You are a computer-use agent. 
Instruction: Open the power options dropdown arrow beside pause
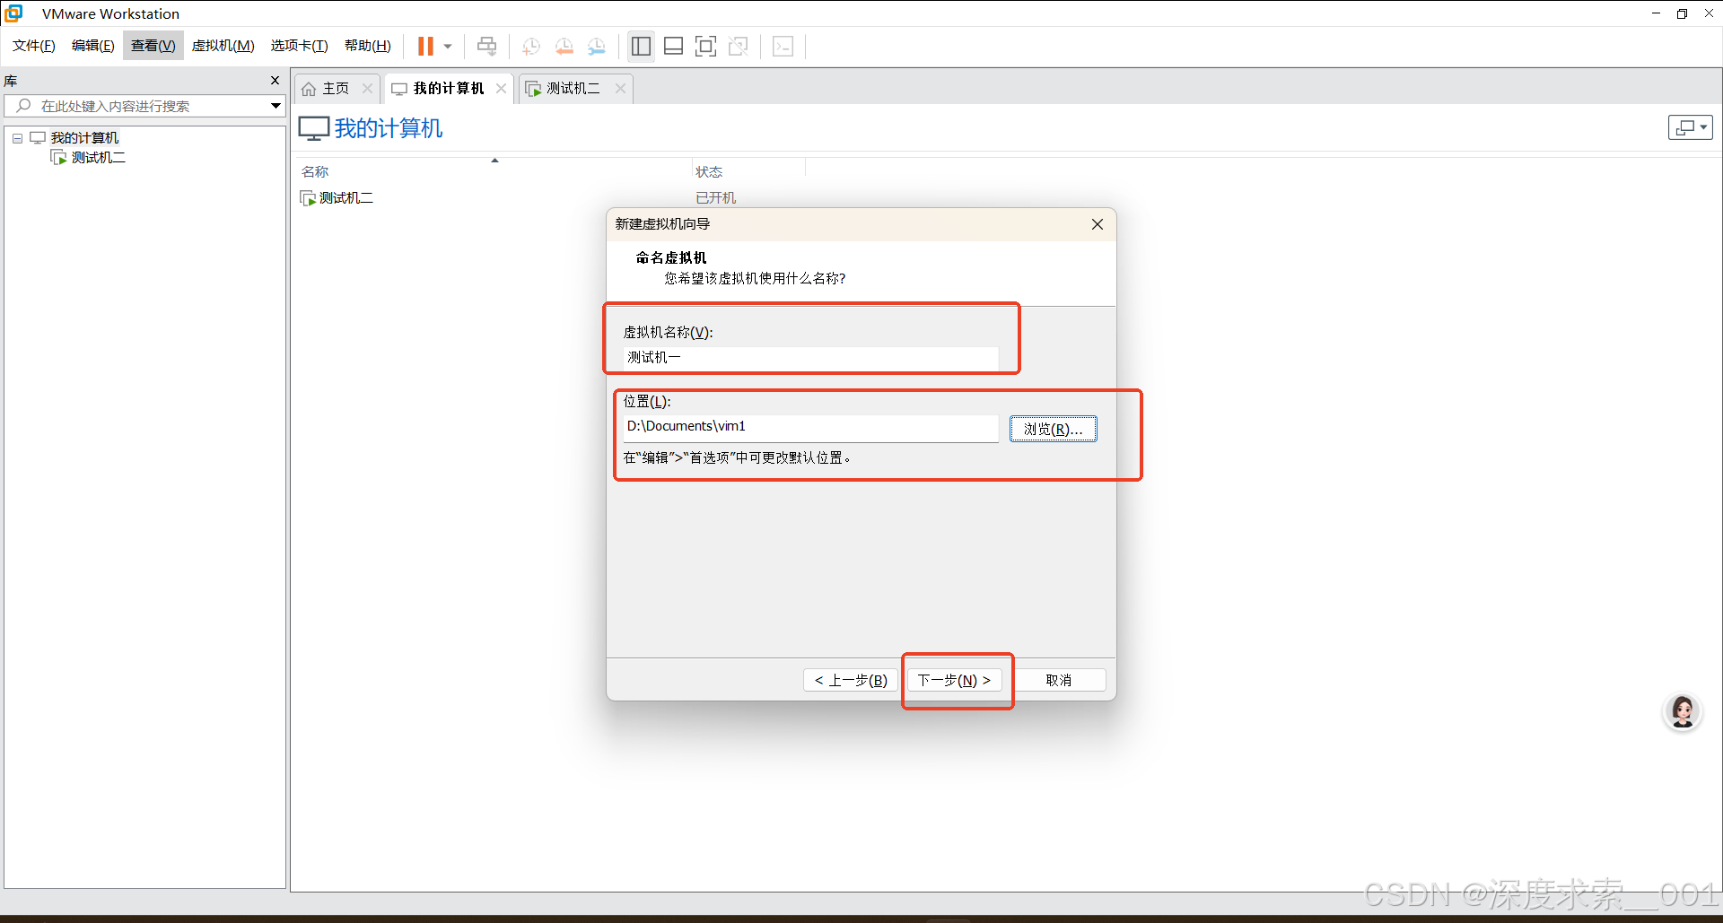tap(448, 47)
